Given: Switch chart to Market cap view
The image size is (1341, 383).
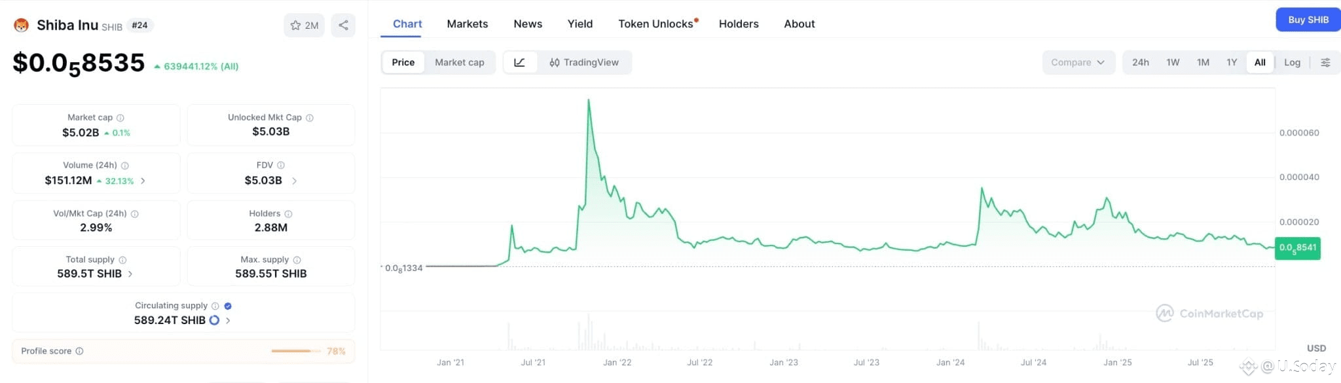Looking at the screenshot, I should (460, 62).
